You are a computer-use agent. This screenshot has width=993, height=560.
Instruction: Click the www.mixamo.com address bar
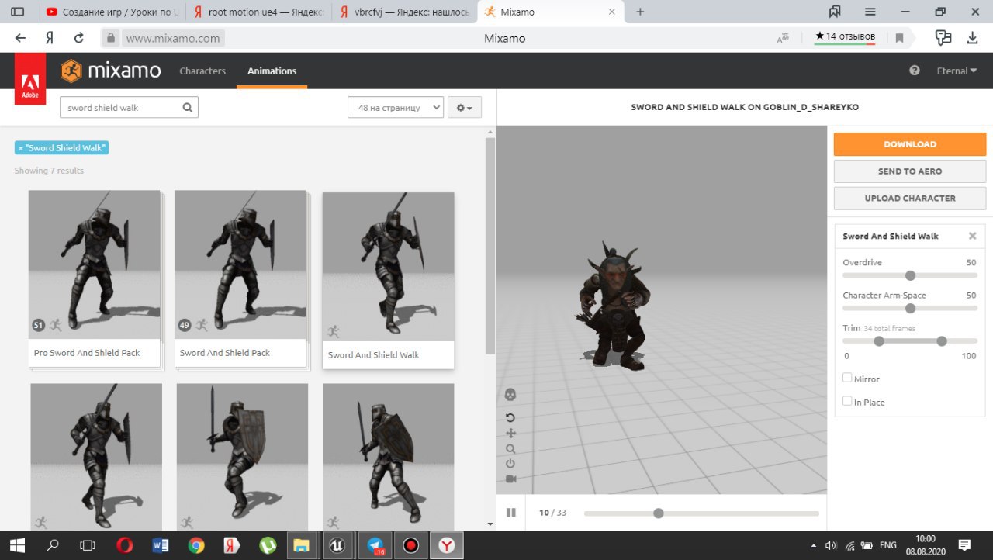pos(173,38)
